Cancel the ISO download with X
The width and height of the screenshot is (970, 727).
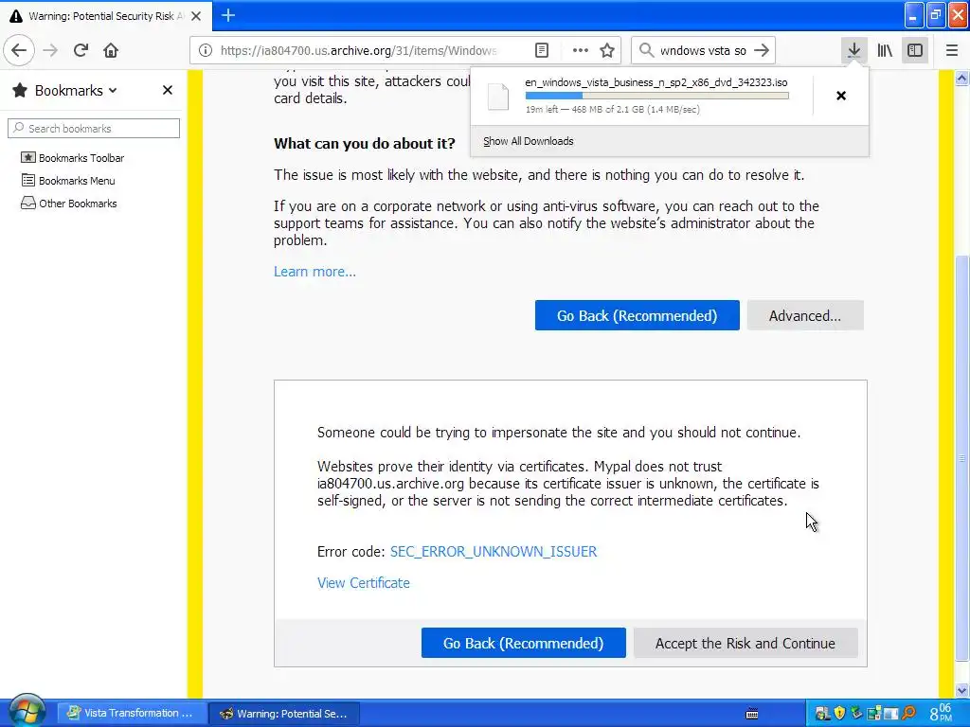[x=841, y=96]
